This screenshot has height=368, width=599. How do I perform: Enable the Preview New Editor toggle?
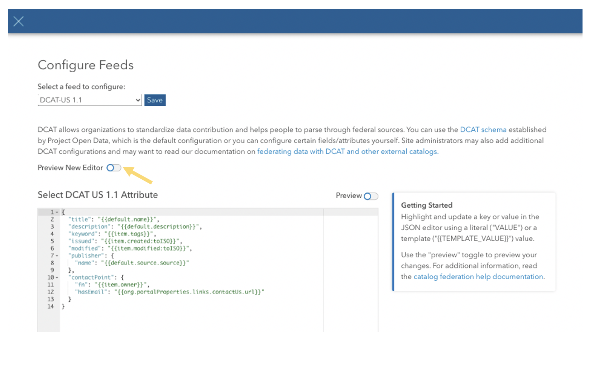[x=114, y=168]
